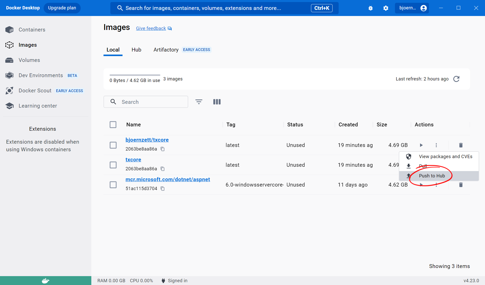485x285 pixels.
Task: Copy image ID 2063be8aa86a of bjoernzett/txcore
Action: [x=163, y=149]
